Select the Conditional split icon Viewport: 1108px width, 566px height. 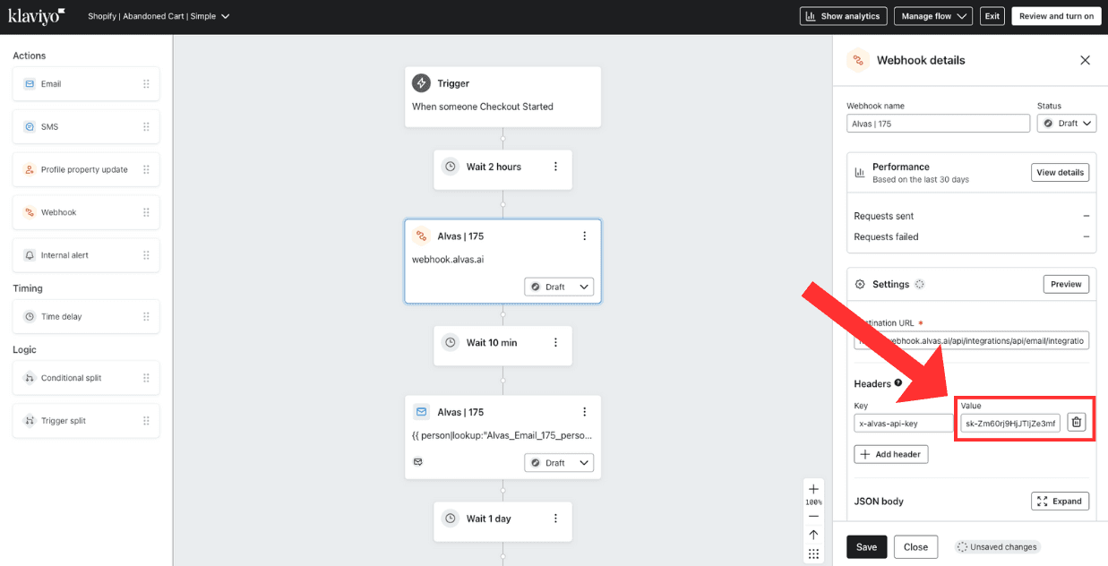pyautogui.click(x=30, y=378)
